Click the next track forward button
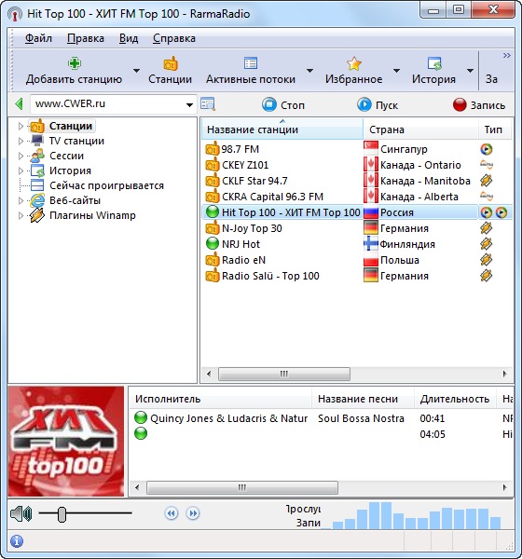This screenshot has height=559, width=522. (193, 513)
